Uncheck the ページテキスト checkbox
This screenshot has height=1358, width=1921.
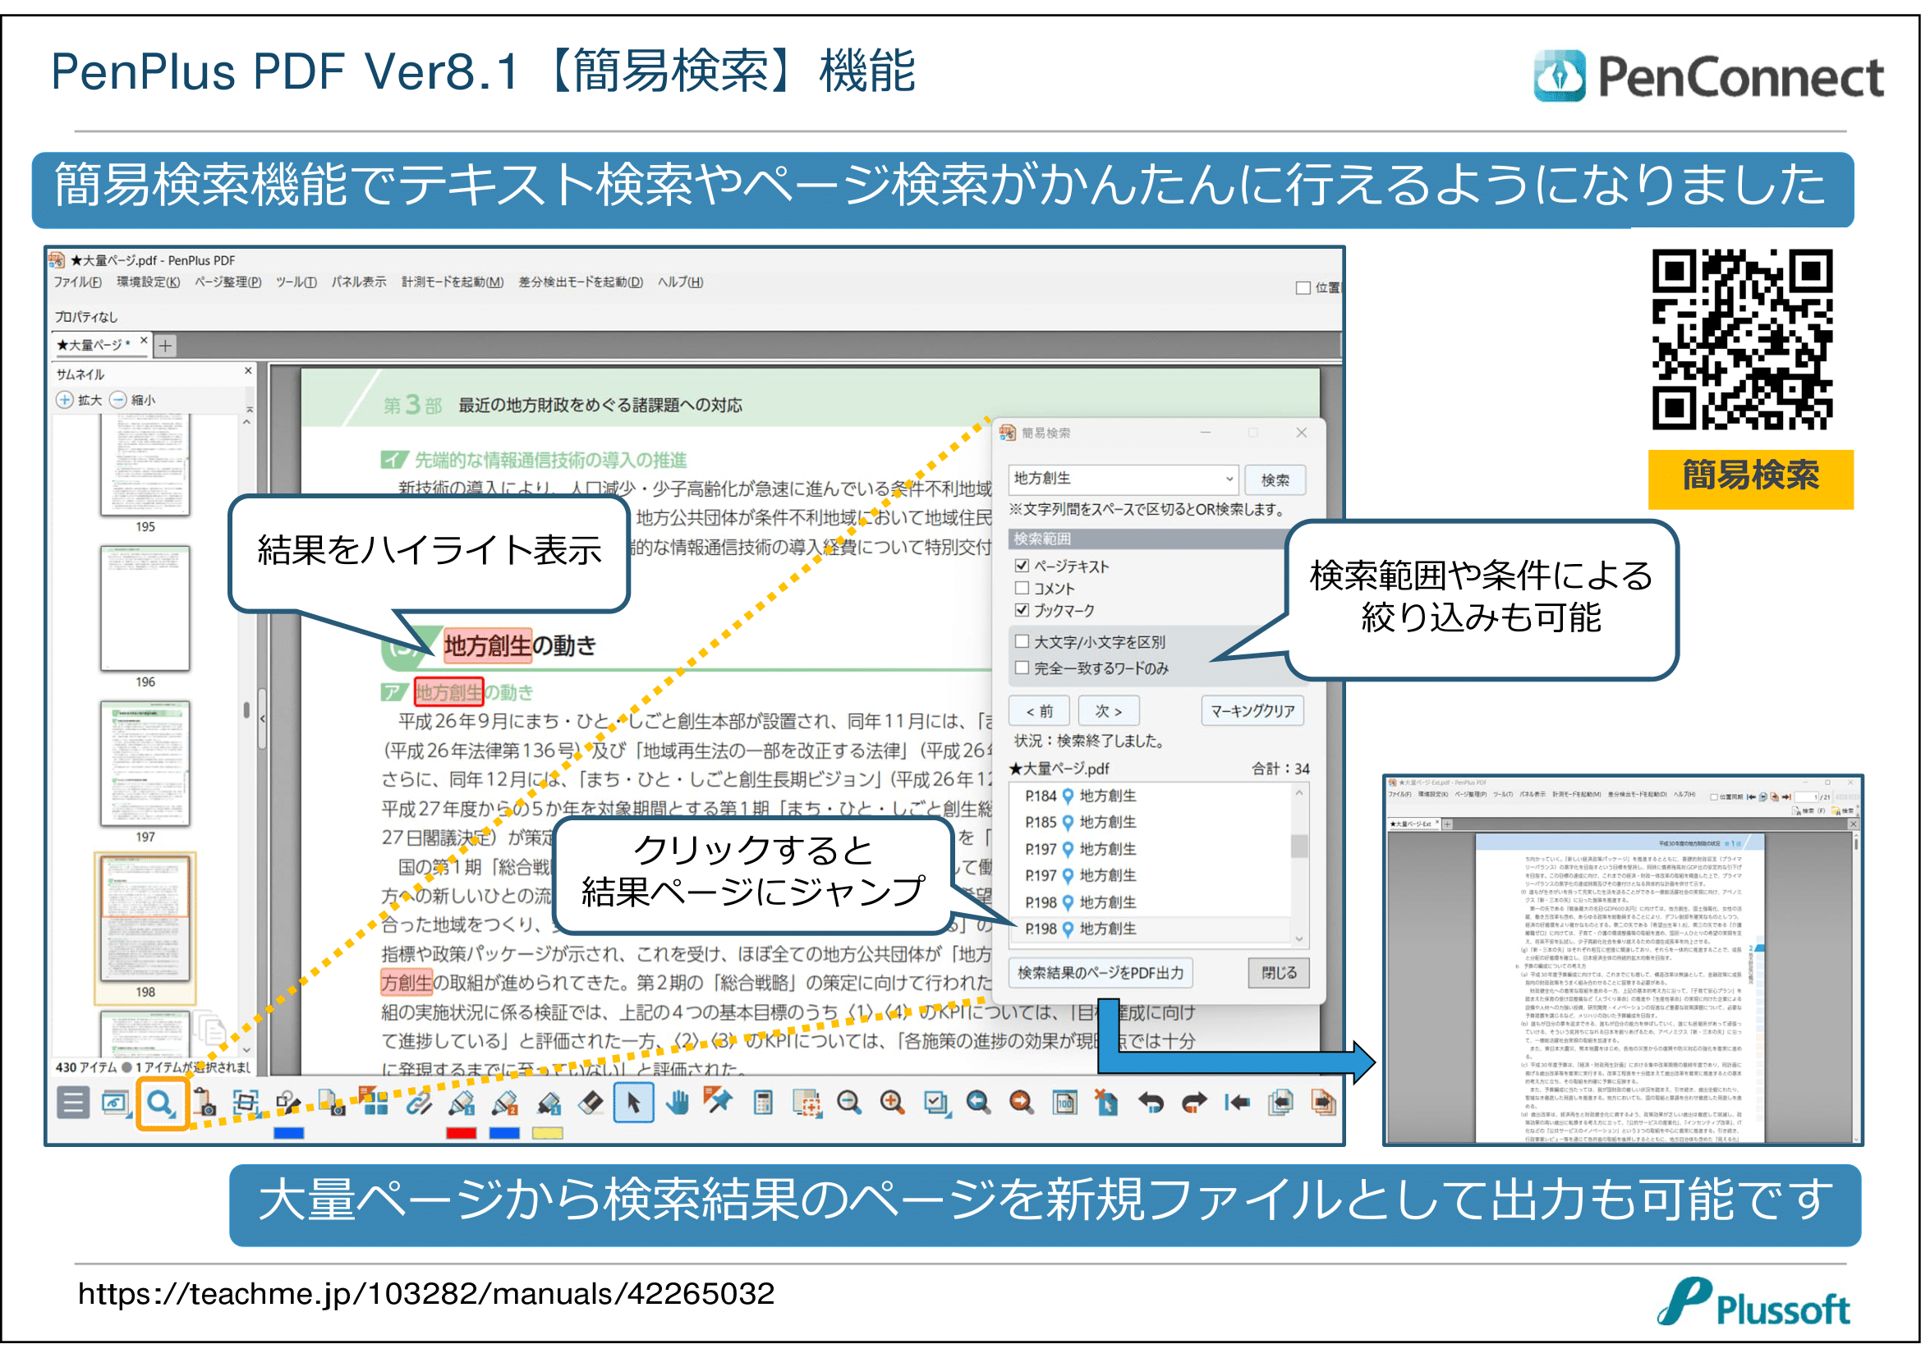[x=1022, y=567]
